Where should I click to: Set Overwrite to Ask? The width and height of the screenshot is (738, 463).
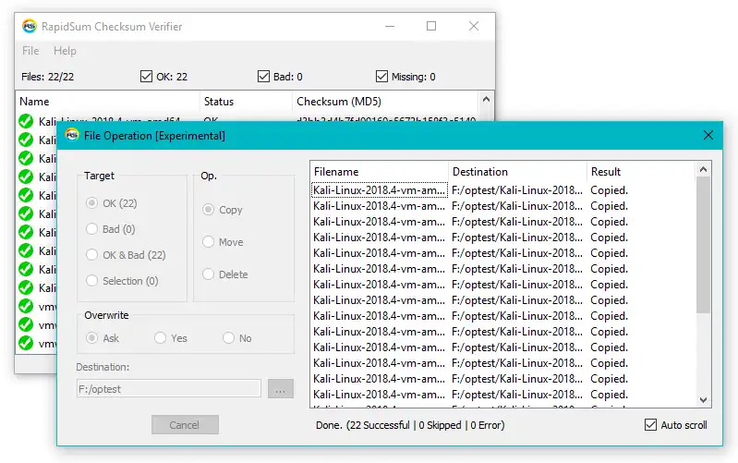pyautogui.click(x=91, y=338)
